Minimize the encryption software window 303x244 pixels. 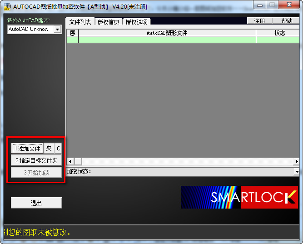click(x=260, y=5)
